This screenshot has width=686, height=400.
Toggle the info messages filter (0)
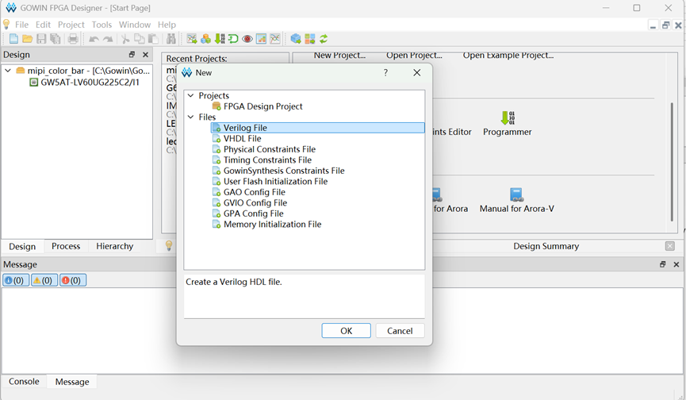click(16, 280)
